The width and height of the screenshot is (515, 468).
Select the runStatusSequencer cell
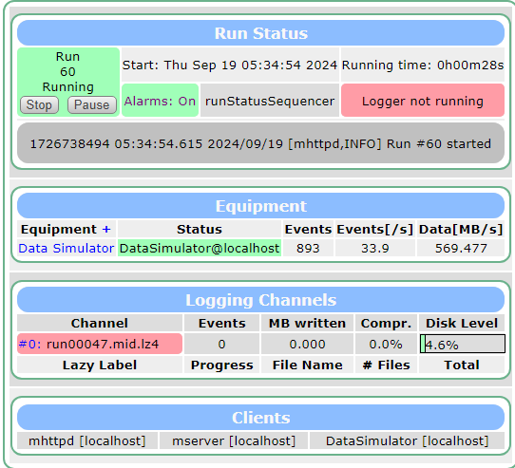coord(270,101)
